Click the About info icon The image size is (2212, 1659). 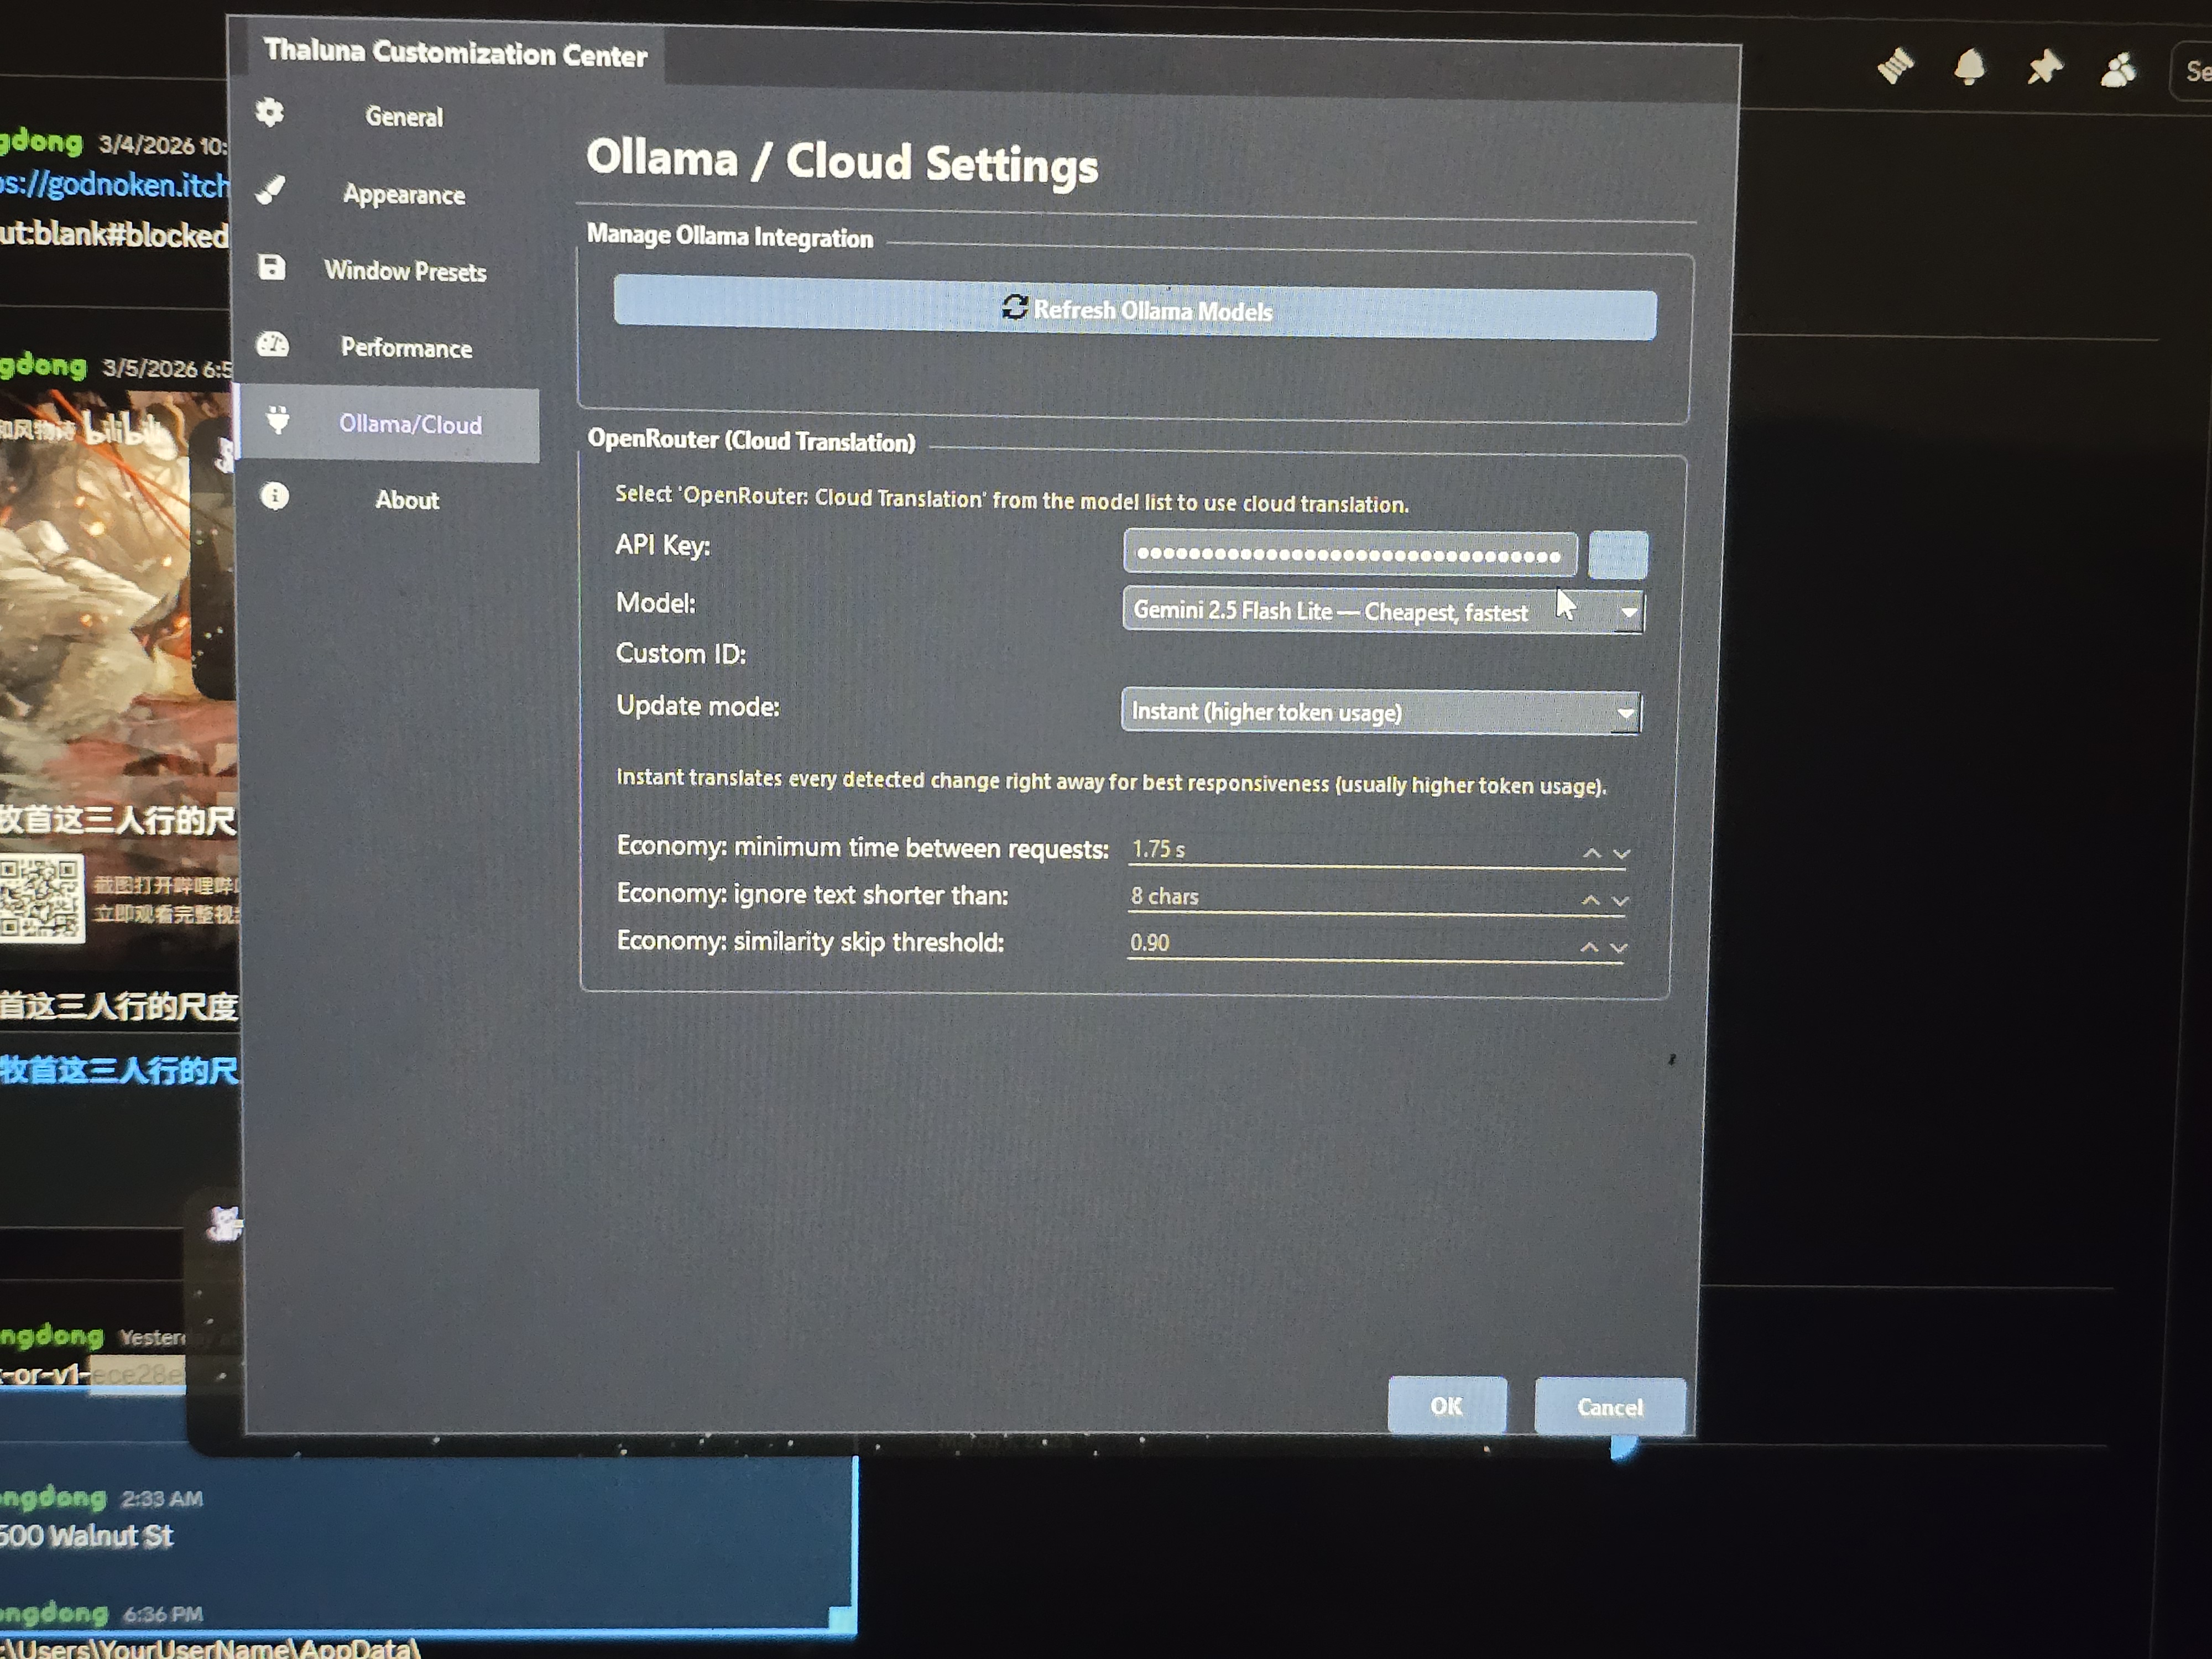[274, 496]
